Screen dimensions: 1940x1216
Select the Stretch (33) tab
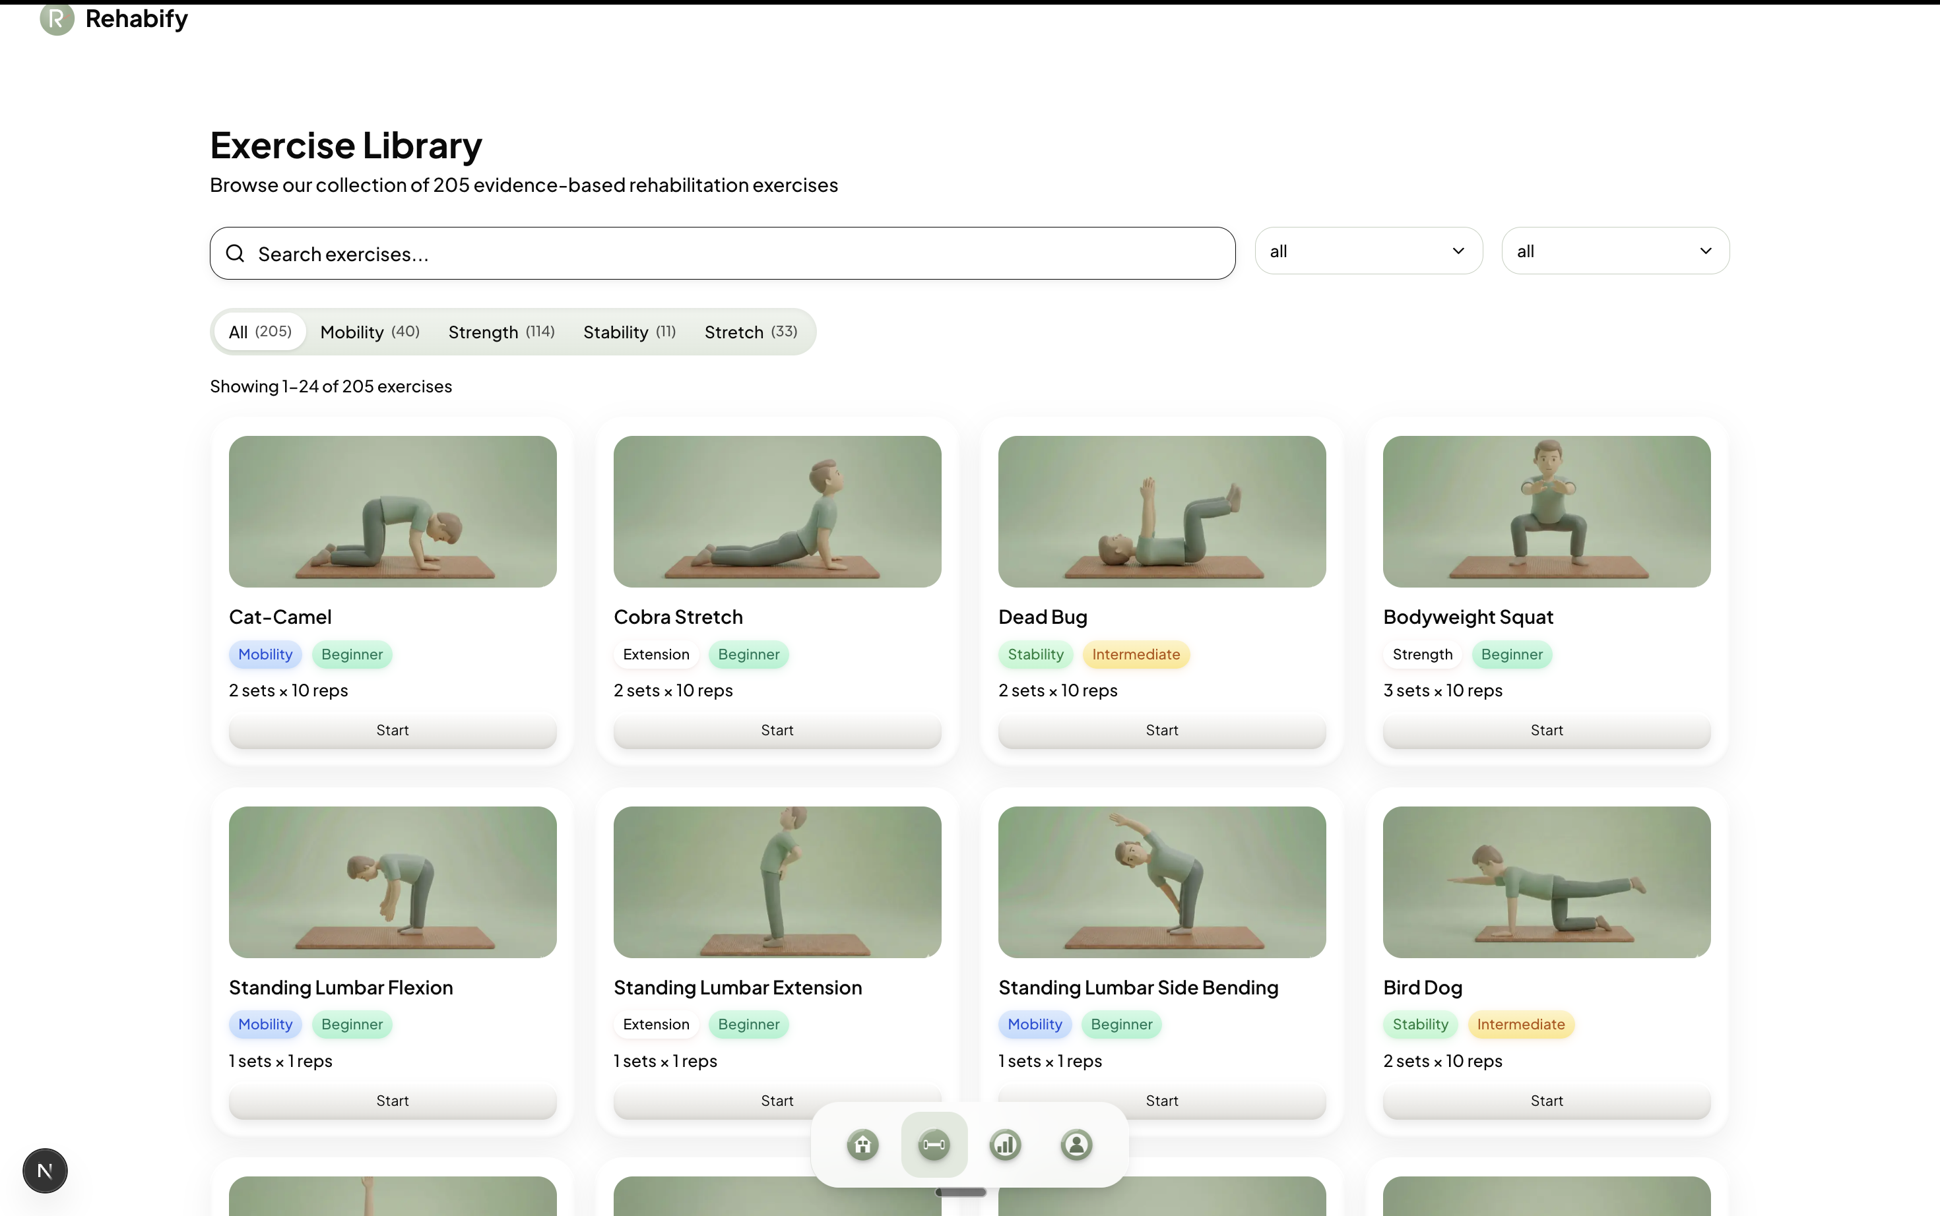point(750,332)
